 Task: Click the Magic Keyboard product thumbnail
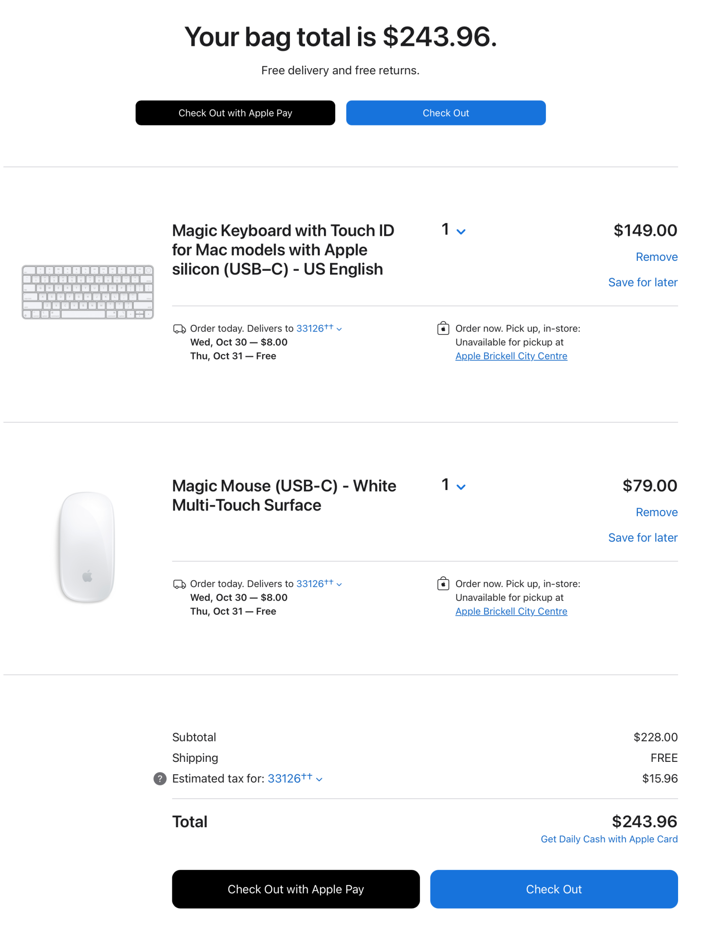[88, 292]
